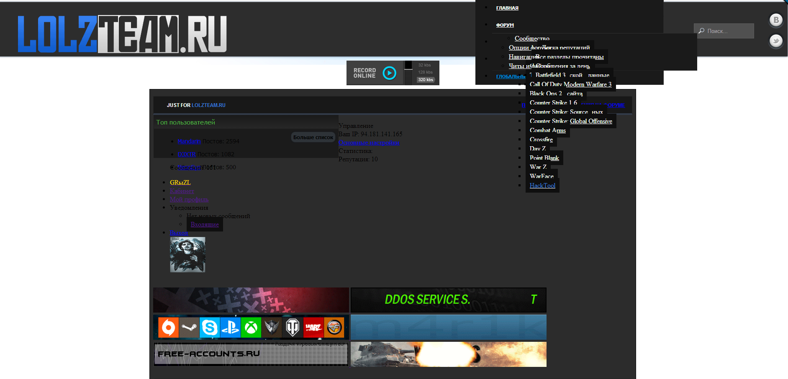The height and width of the screenshot is (379, 788).
Task: Click the PlayStation icon in banner
Action: [x=230, y=328]
